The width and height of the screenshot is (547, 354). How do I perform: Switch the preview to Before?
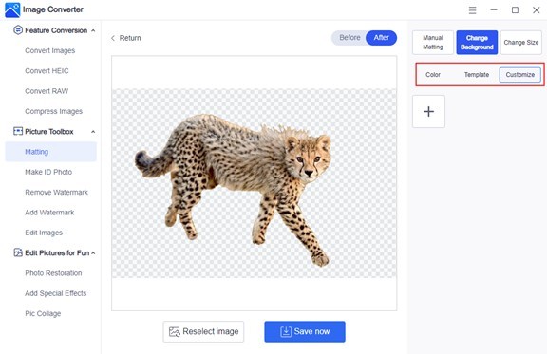(349, 38)
